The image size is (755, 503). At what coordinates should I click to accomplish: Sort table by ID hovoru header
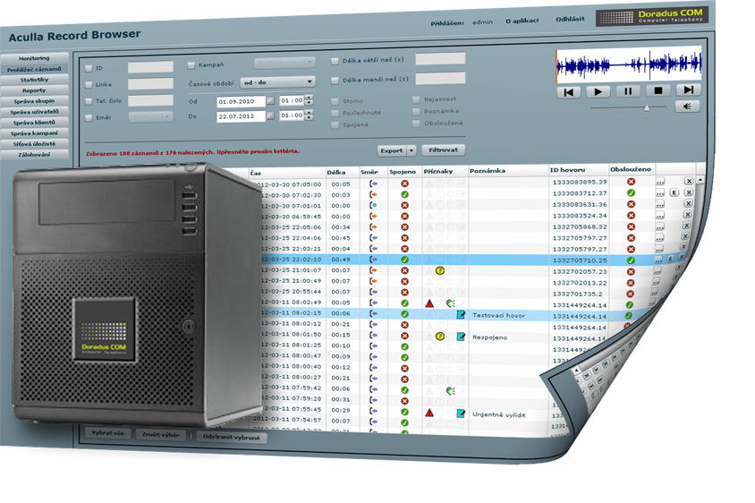pyautogui.click(x=568, y=170)
